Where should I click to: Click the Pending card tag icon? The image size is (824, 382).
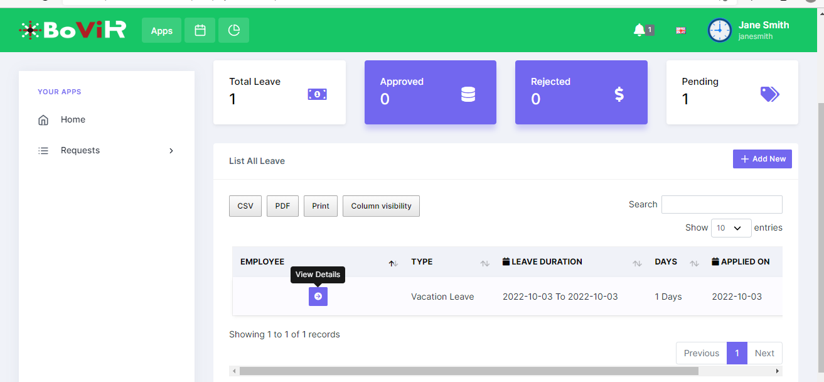pos(769,94)
